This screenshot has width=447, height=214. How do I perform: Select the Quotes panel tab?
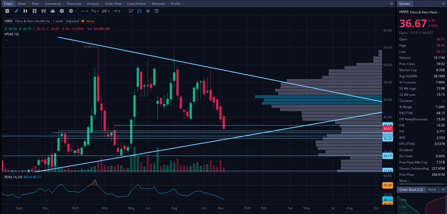404,3
